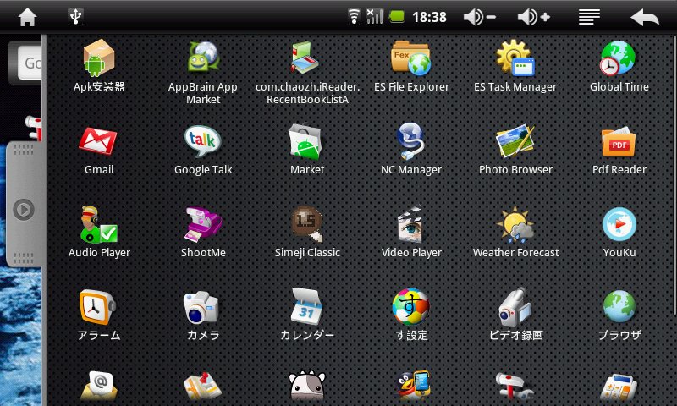Increase volume with the speaker plus button
This screenshot has width=677, height=406.
tap(534, 17)
